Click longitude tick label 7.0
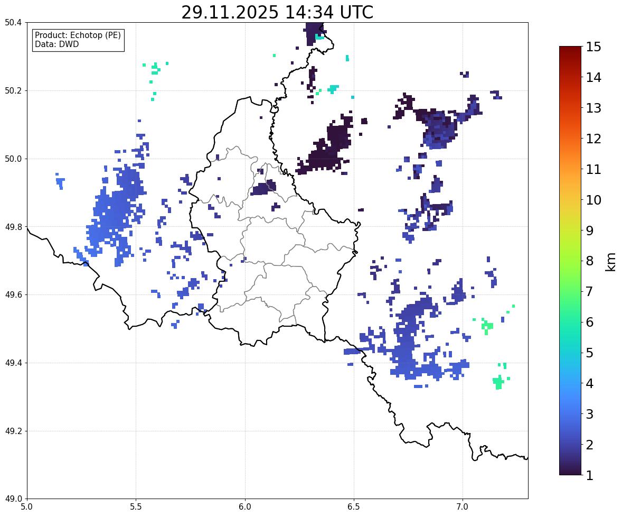The width and height of the screenshot is (622, 516). click(x=463, y=507)
